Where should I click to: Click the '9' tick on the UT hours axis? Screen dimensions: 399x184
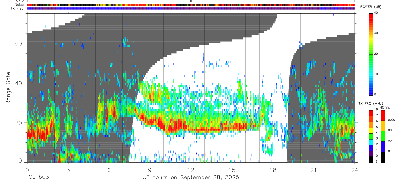pos(150,170)
